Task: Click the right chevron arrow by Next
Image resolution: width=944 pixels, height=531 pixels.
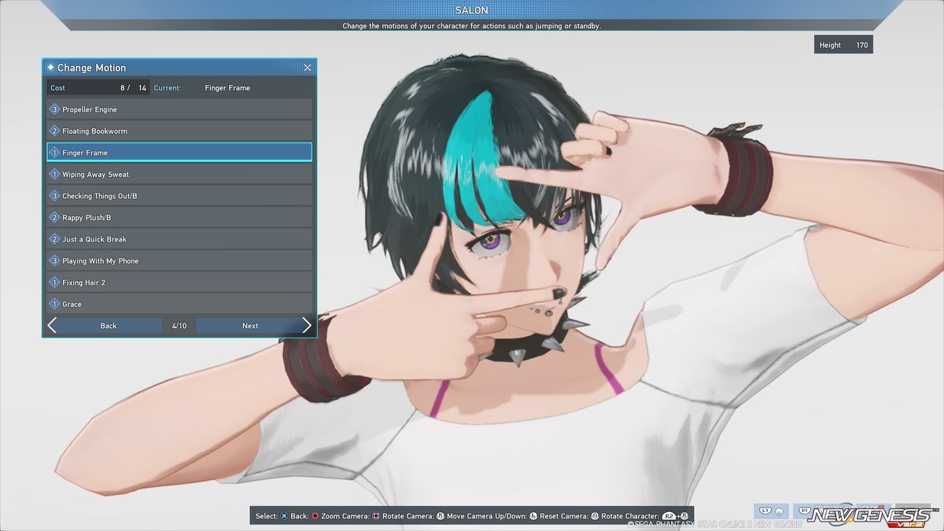Action: point(308,326)
